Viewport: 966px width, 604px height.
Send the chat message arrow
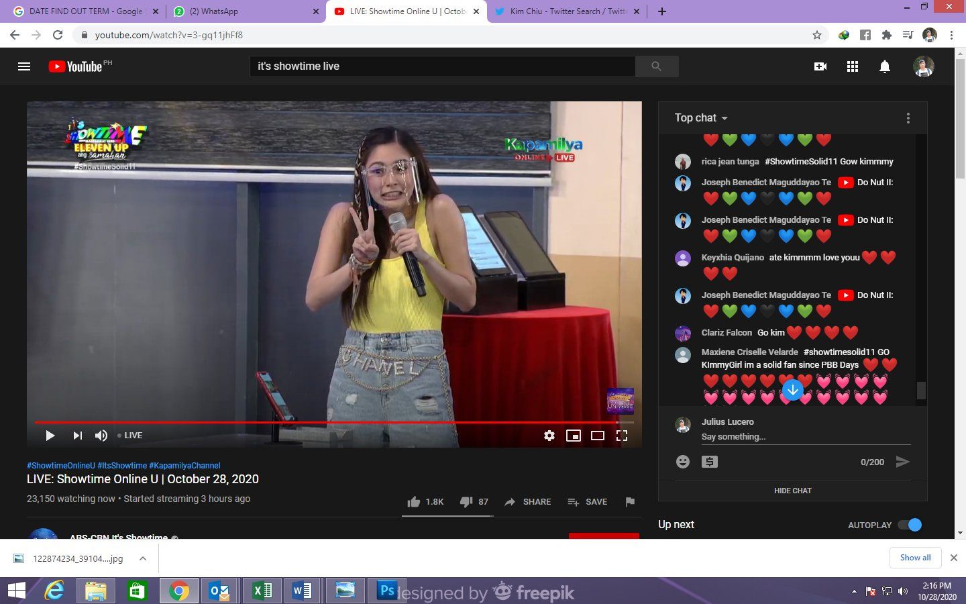point(903,462)
